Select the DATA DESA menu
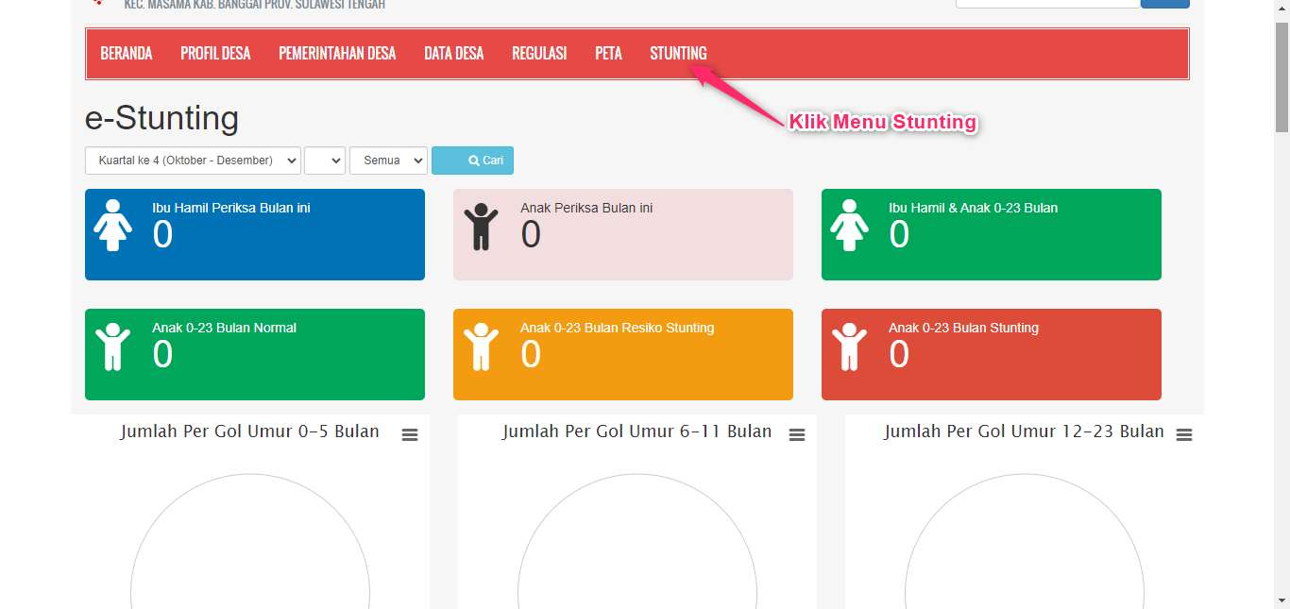This screenshot has width=1290, height=609. click(454, 54)
